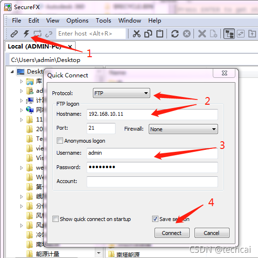Open Quick Connect lightning bolt icon
Screen dimensions: 258x258
pyautogui.click(x=26, y=34)
